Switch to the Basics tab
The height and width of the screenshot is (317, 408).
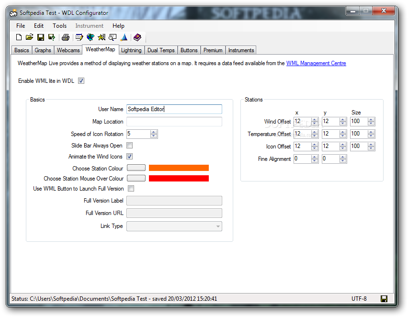point(22,50)
